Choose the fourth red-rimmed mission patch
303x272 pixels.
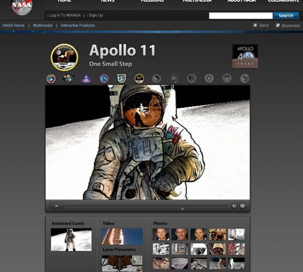point(104,79)
